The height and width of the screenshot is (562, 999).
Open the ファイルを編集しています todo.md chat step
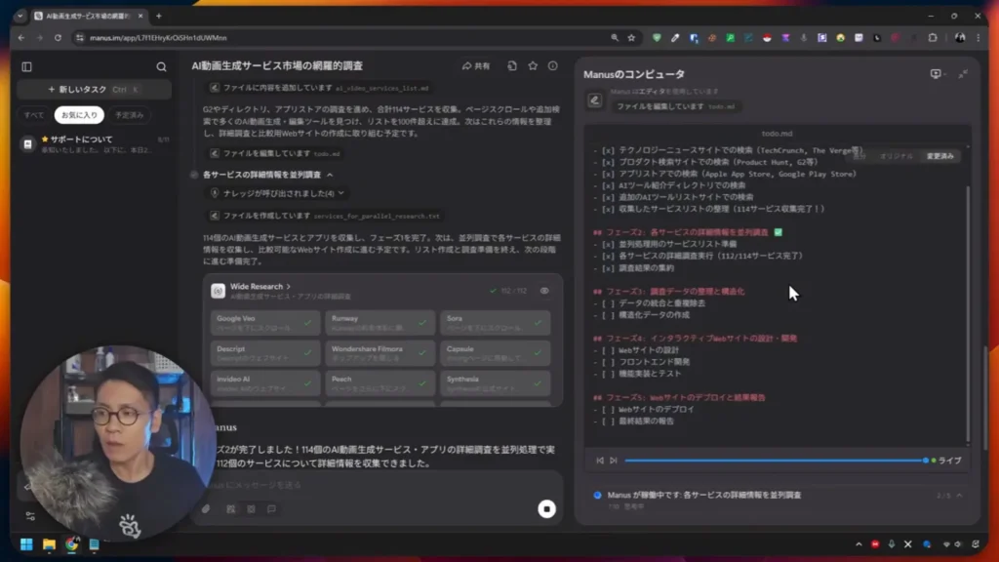[275, 153]
